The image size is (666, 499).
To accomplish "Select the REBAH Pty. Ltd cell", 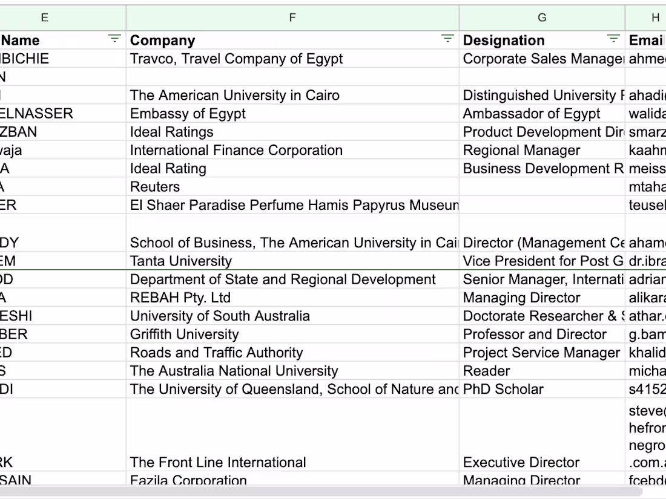I will click(x=180, y=298).
